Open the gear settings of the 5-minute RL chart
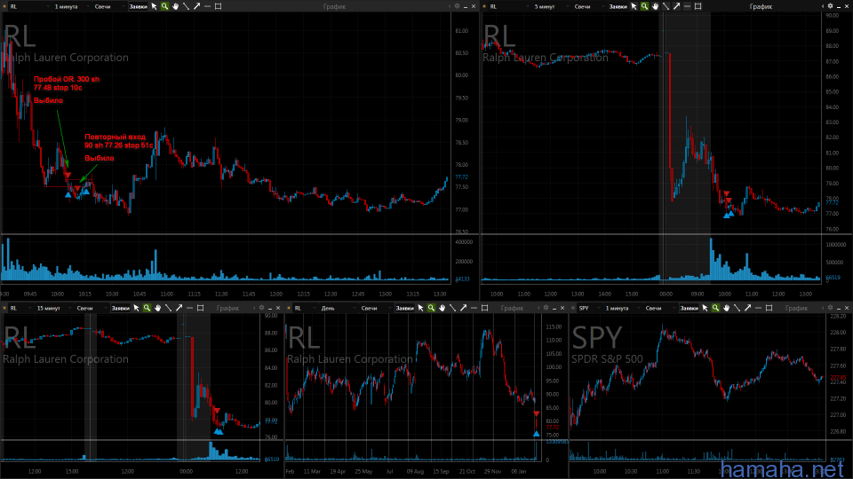 830,6
